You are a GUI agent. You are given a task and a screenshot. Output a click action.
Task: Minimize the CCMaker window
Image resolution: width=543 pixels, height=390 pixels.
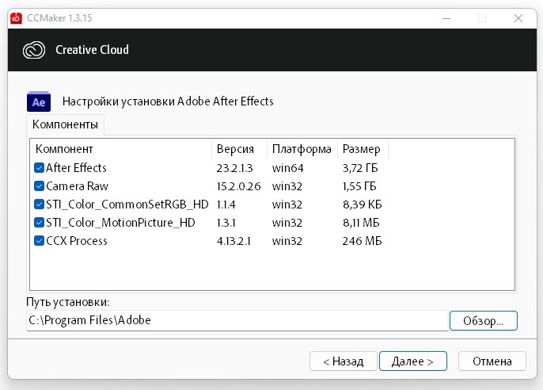point(446,18)
